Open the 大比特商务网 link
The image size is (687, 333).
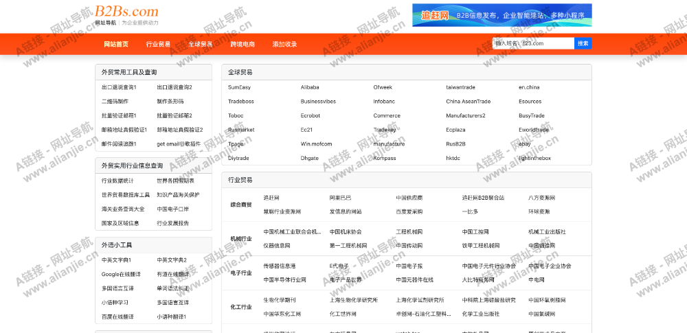pyautogui.click(x=478, y=279)
